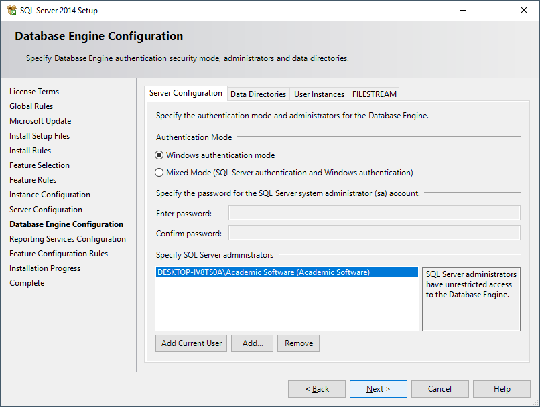Proceed with the Next button

379,389
